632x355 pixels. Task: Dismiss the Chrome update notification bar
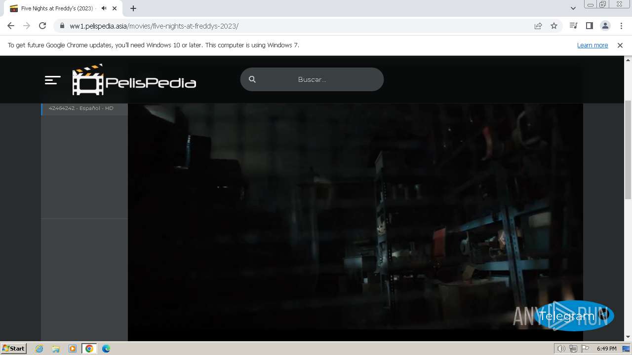[620, 45]
